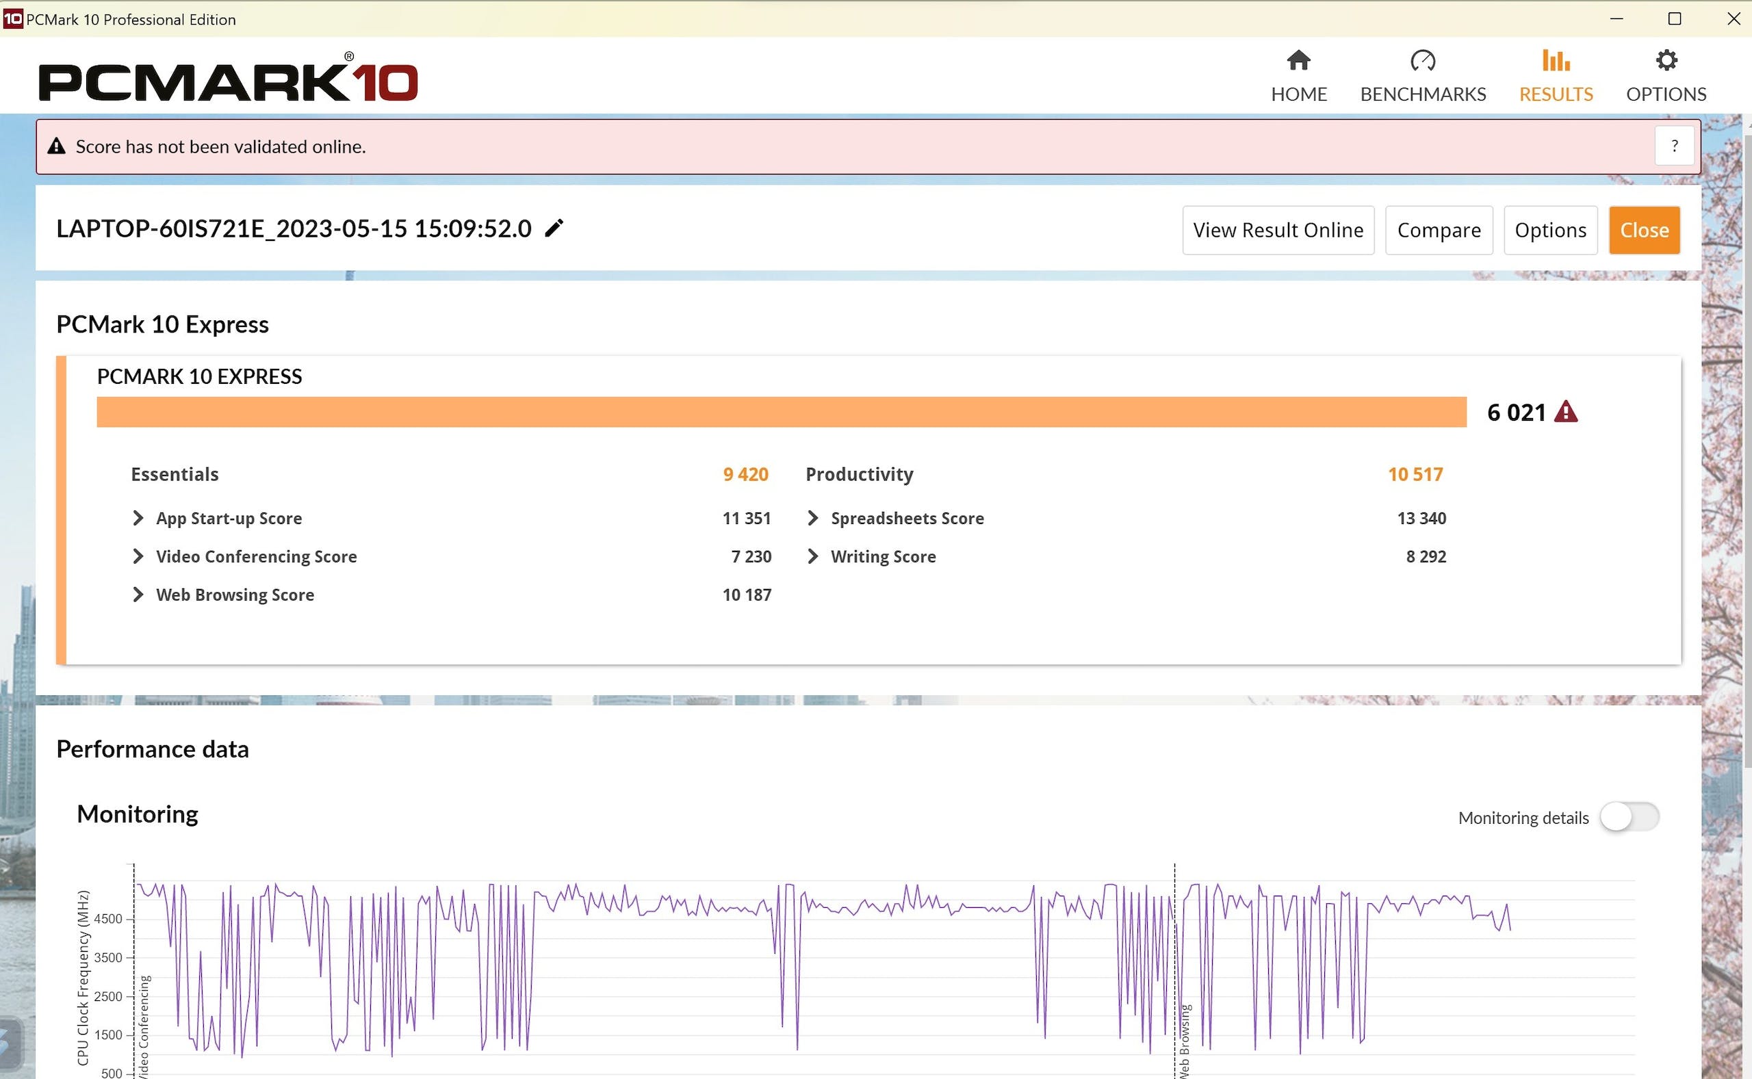1752x1079 pixels.
Task: Click the result name LAPTOP-60IS721E text
Action: (x=294, y=229)
